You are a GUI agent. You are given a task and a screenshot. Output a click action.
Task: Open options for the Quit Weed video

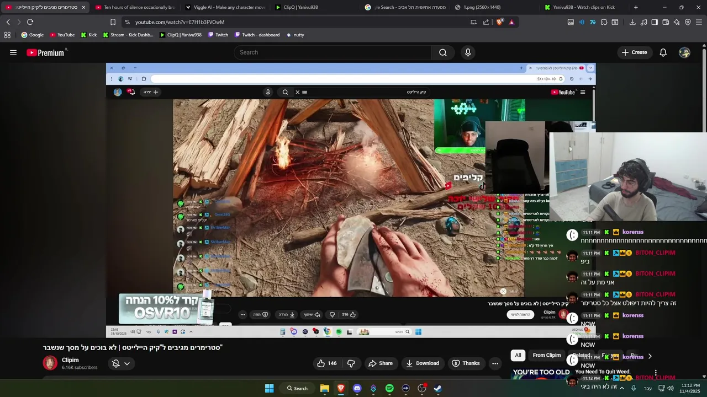[656, 373]
